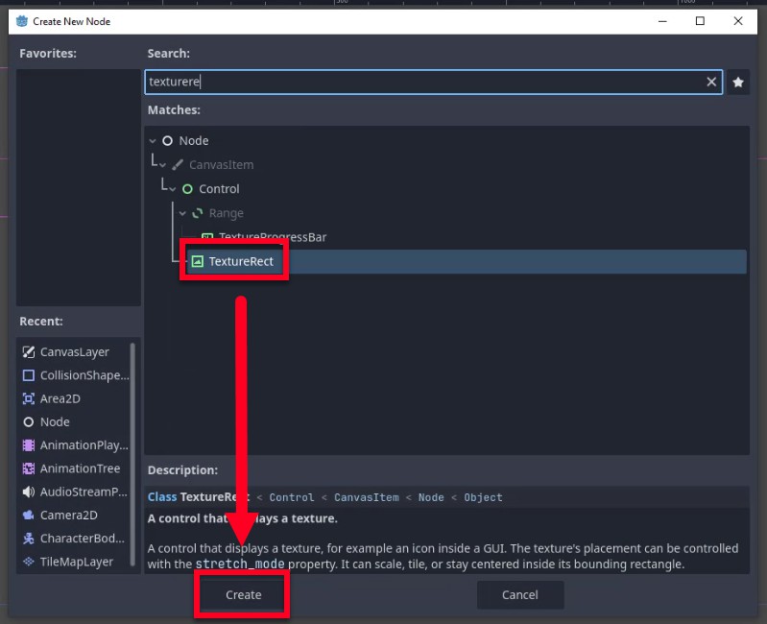Screen dimensions: 767x624
Task: Click the Node circle icon in Recent
Action: pos(29,422)
